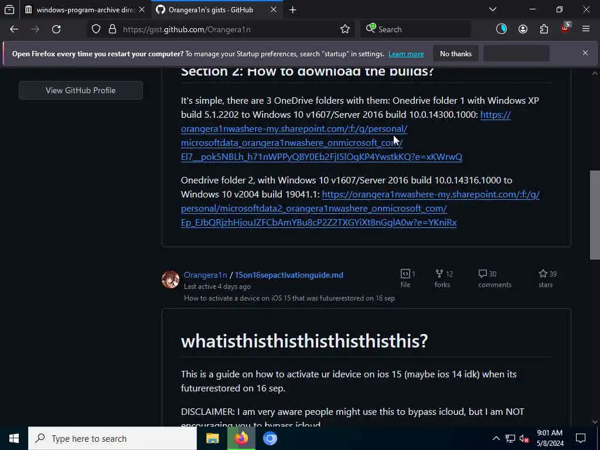Screen dimensions: 600x450
Task: Open Windows notification center
Action: coord(581,438)
